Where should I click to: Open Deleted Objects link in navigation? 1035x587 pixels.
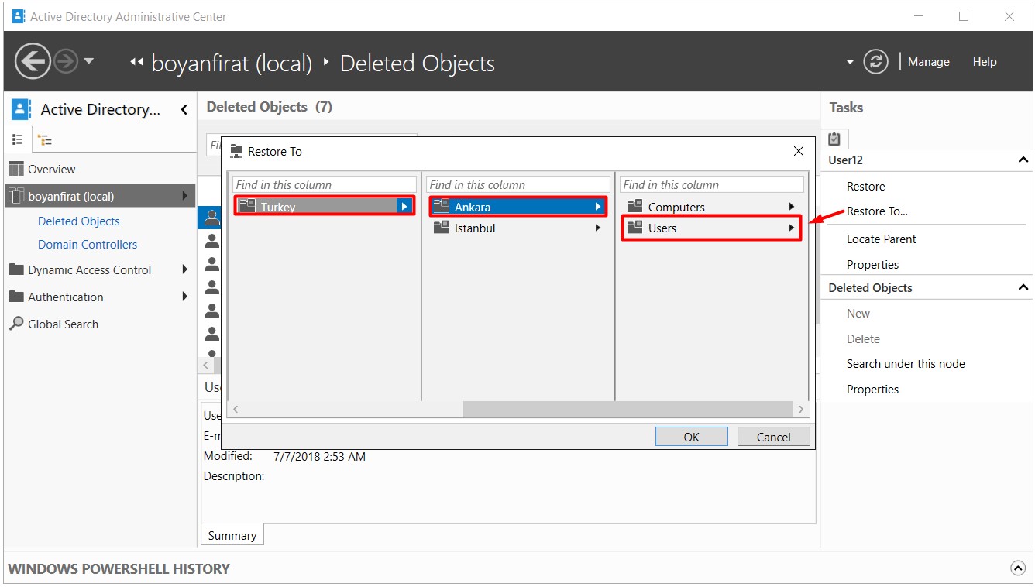click(x=79, y=221)
